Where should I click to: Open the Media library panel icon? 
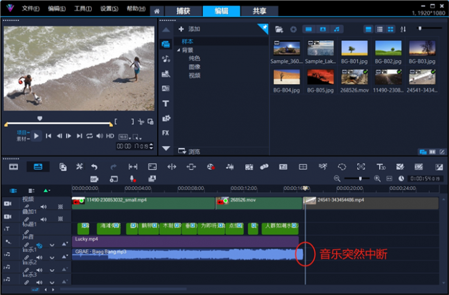(166, 44)
